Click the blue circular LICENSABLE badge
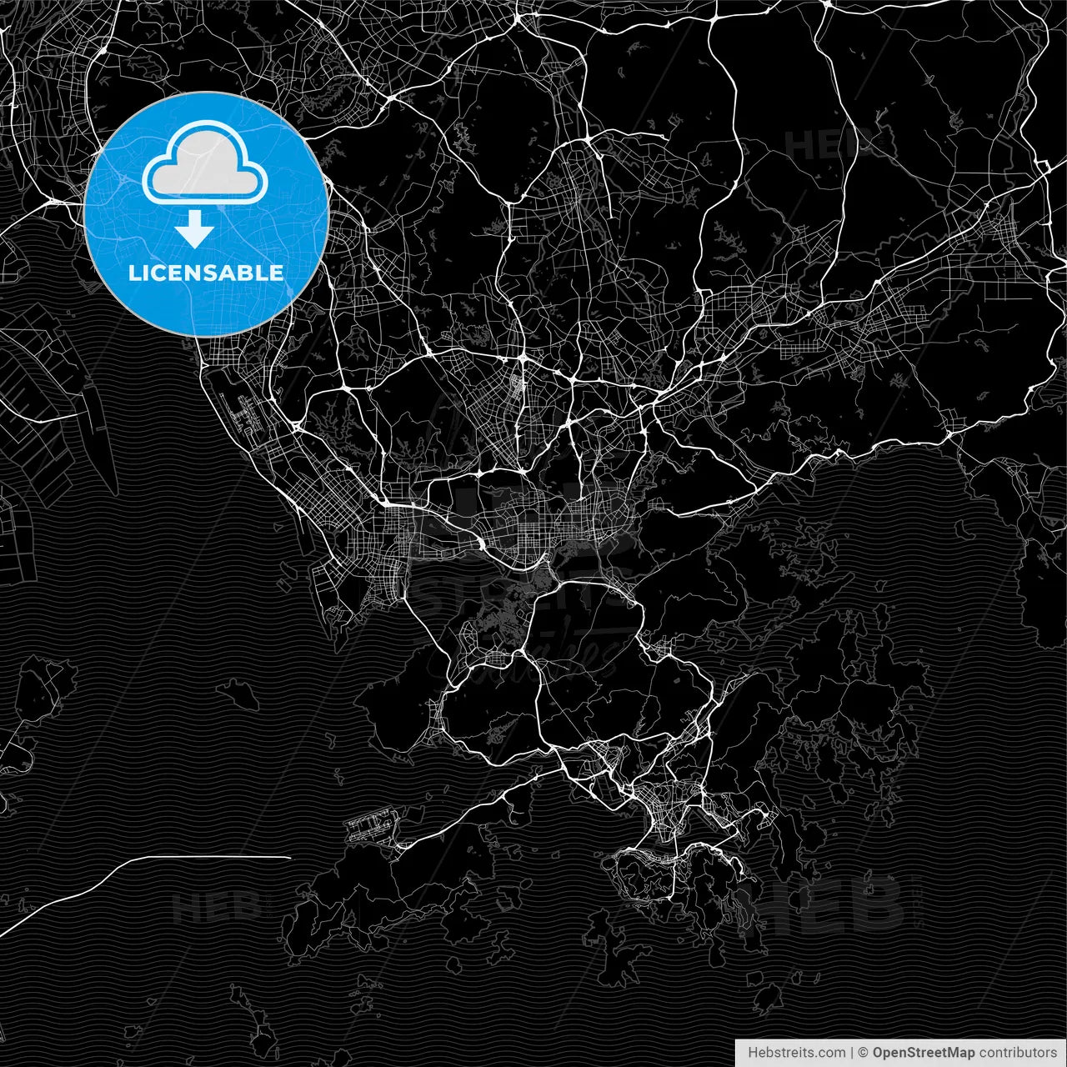This screenshot has width=1067, height=1067. pos(200,213)
